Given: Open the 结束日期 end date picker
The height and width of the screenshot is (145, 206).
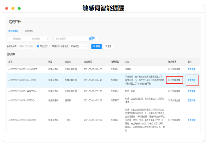Looking at the screenshot, I should click(36, 39).
